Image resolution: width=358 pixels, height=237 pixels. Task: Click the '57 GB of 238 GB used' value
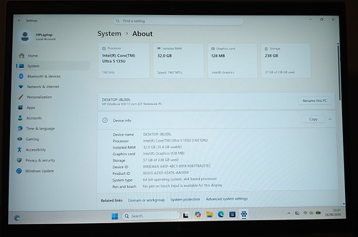click(161, 160)
